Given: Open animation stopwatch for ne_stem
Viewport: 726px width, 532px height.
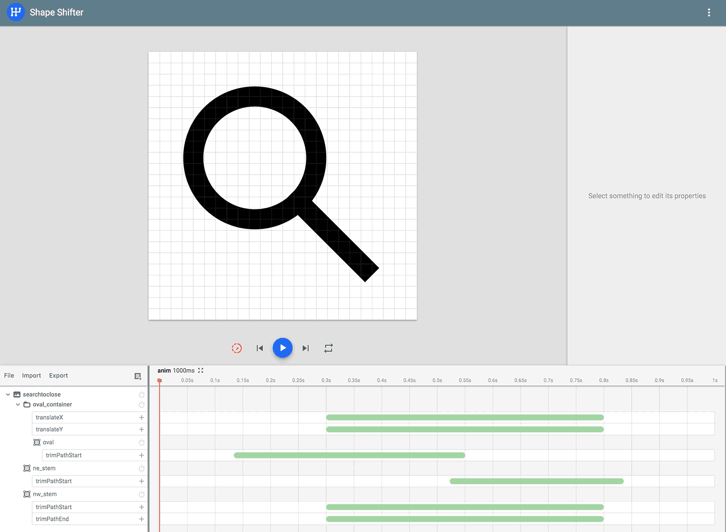Looking at the screenshot, I should 142,469.
